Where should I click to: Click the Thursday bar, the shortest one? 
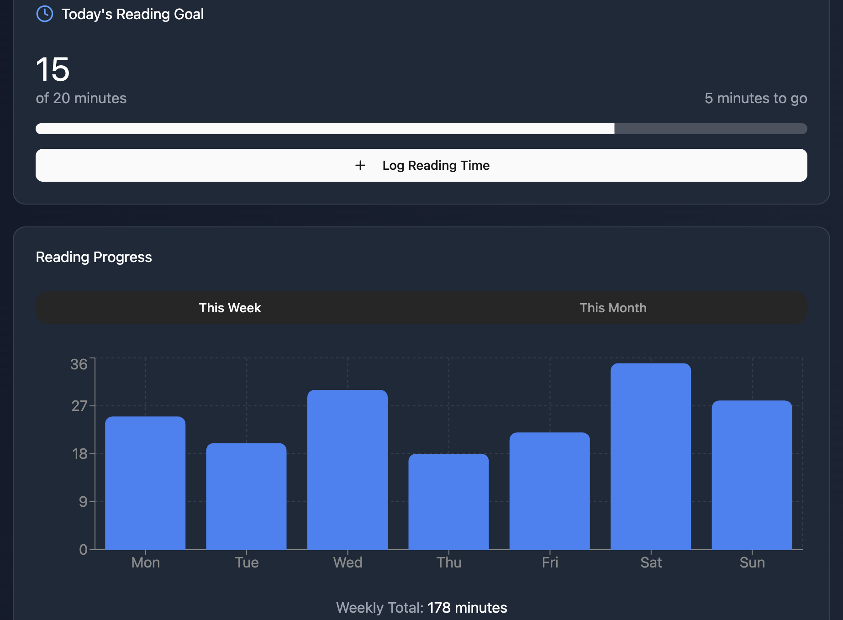coord(448,501)
